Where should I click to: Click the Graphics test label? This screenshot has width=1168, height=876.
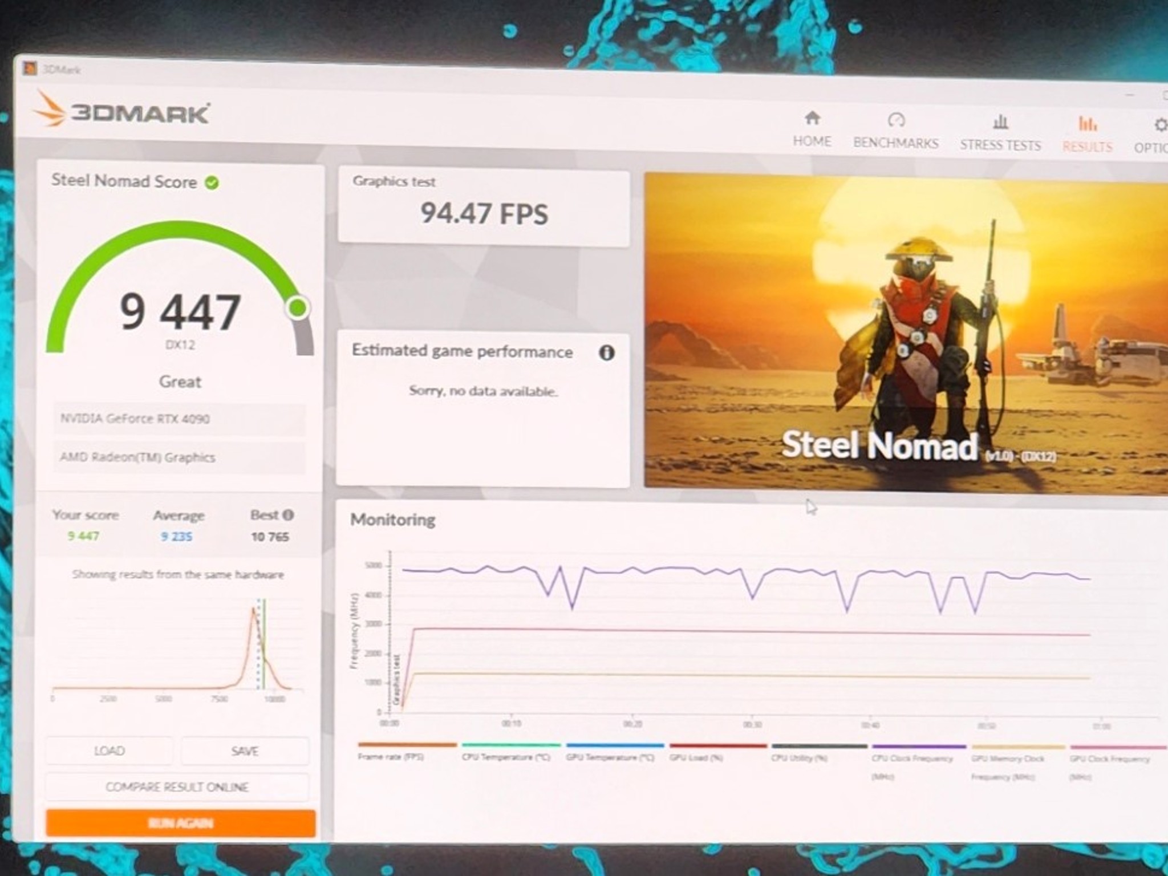(x=394, y=181)
